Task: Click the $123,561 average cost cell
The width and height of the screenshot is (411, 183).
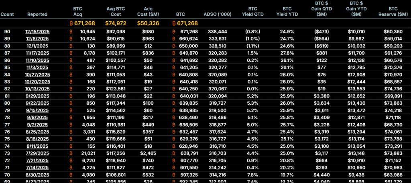Action: (x=116, y=89)
